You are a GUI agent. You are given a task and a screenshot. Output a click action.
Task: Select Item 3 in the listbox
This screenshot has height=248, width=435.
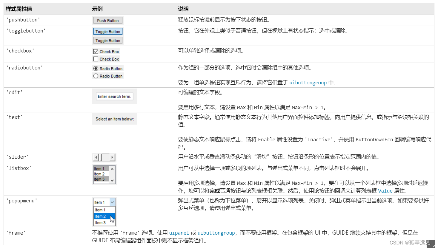click(101, 179)
